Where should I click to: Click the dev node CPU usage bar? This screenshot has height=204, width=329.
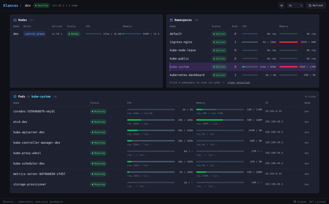[93, 34]
